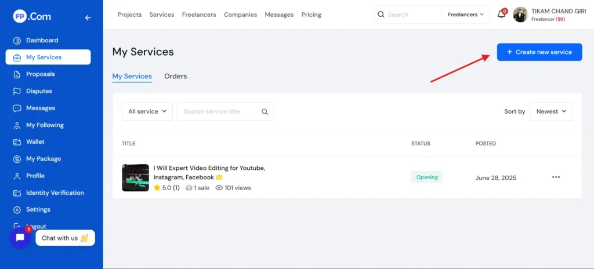Click the FP.Com logo
594x269 pixels.
(x=32, y=17)
